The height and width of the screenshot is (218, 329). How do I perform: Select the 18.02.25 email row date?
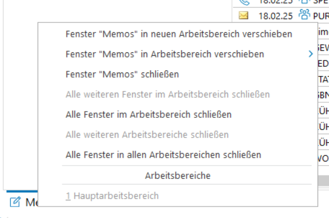(275, 16)
